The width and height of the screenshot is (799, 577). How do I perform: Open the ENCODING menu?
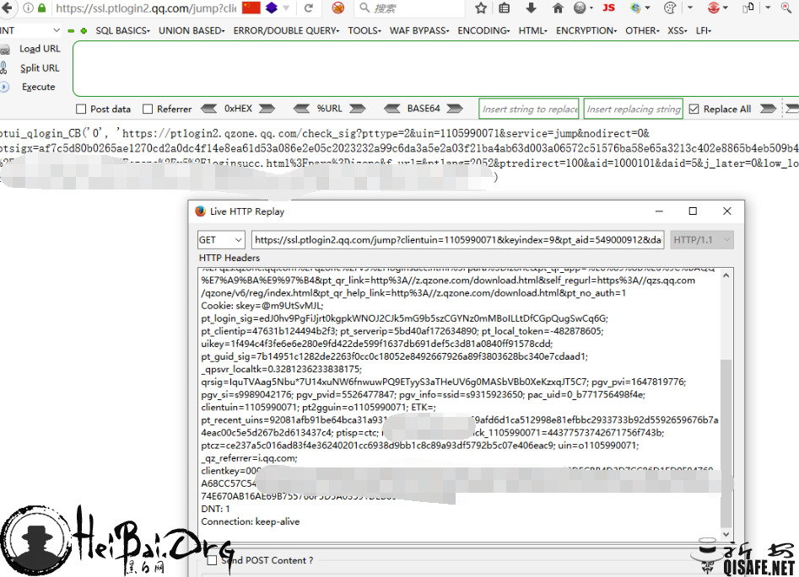click(483, 30)
